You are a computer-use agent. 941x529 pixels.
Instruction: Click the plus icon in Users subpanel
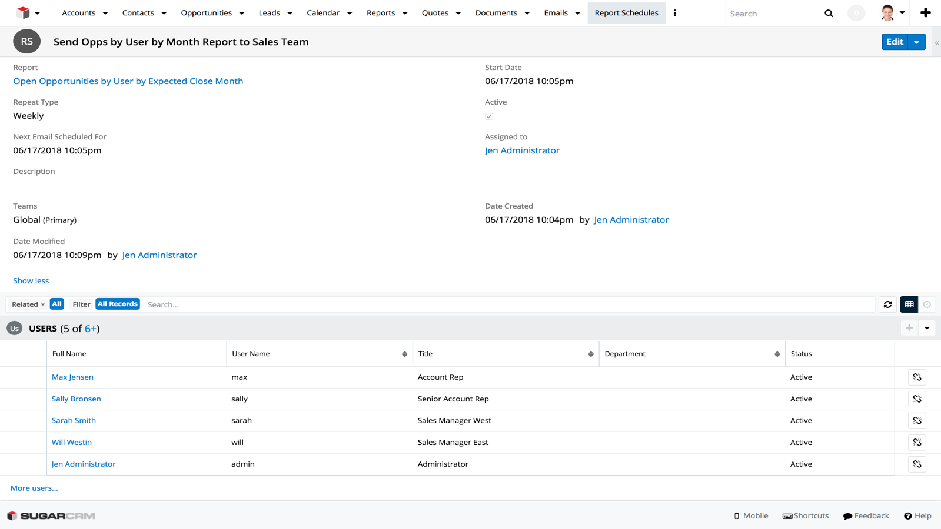pos(909,328)
